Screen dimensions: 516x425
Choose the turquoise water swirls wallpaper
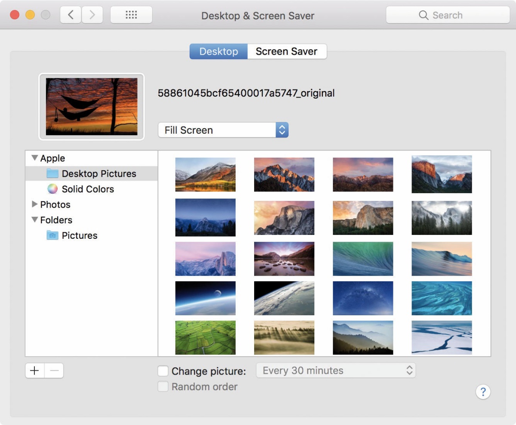[442, 298]
